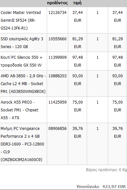The width and height of the screenshot is (127, 190).
Task: Click product code 11425959
Action: click(57, 102)
